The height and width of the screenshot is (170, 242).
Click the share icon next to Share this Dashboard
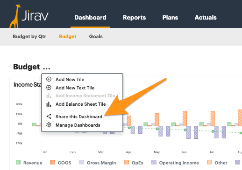[49, 116]
